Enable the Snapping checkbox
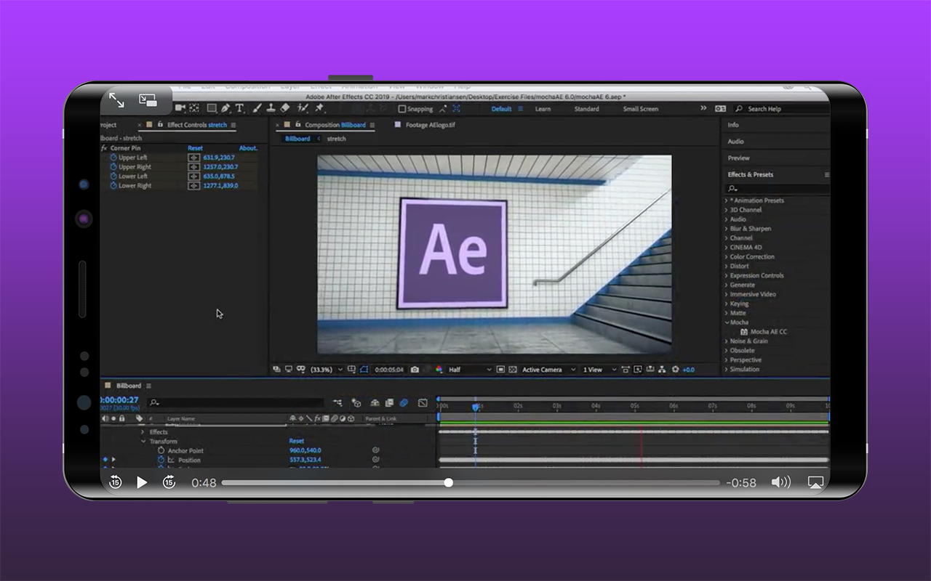The width and height of the screenshot is (931, 581). (x=402, y=109)
